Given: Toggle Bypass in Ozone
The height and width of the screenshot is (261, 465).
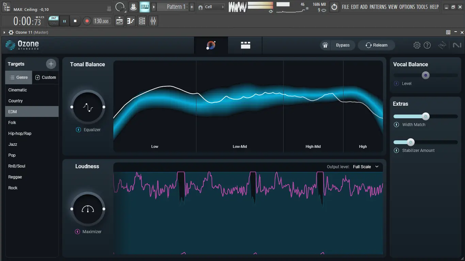Looking at the screenshot, I should point(342,45).
